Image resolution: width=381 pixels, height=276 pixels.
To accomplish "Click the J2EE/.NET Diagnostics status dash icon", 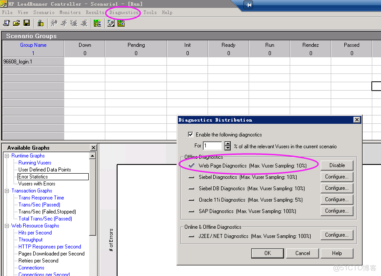I will click(x=191, y=236).
